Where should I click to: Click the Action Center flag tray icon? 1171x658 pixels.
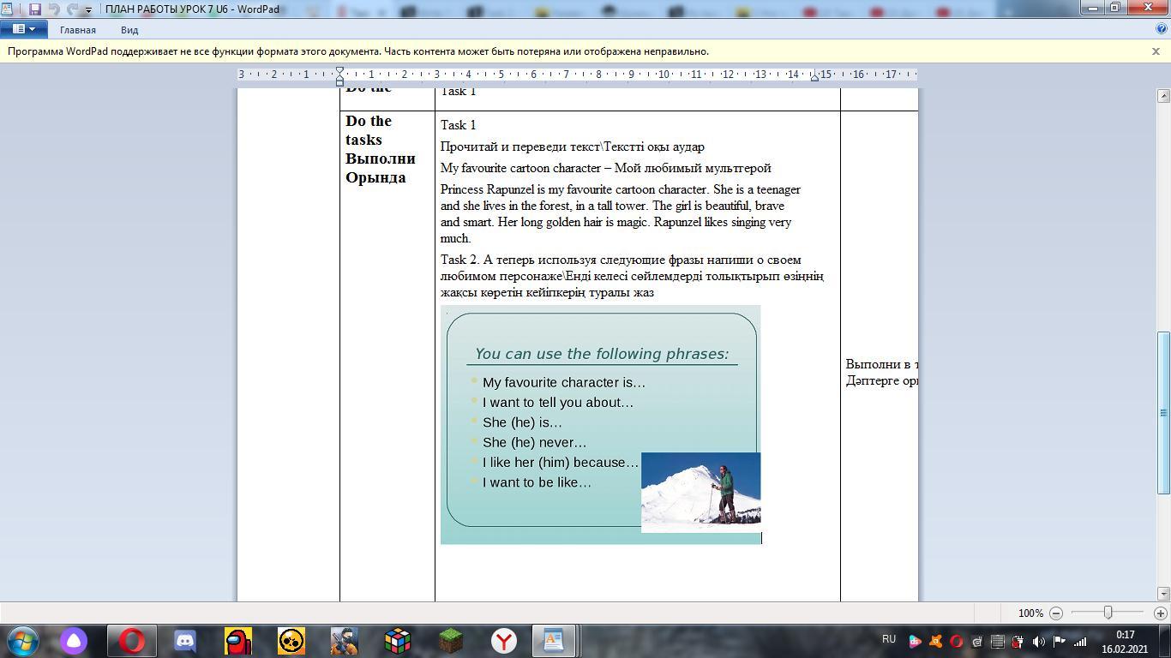click(x=1060, y=641)
